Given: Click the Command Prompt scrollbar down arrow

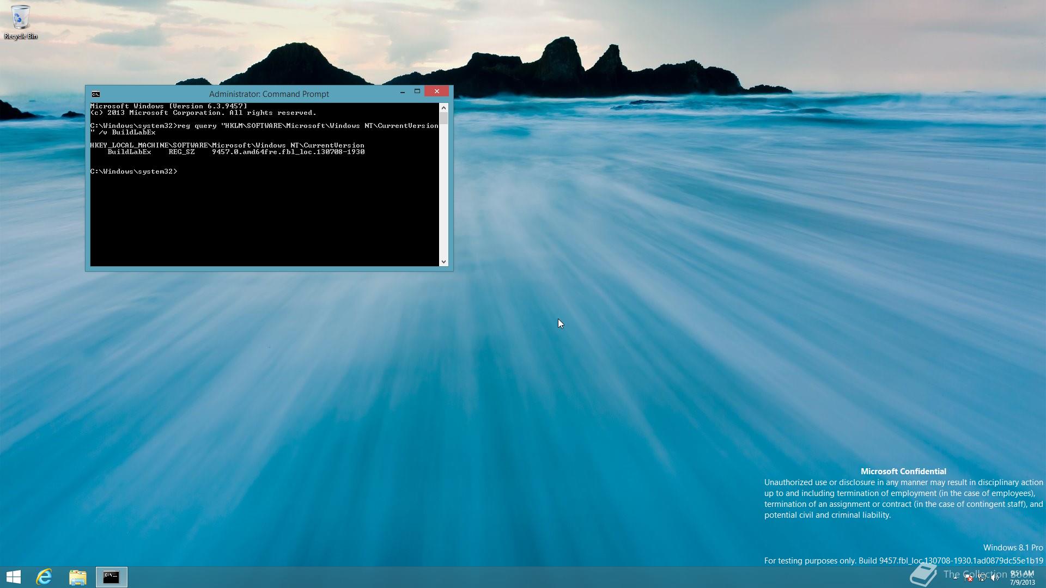Looking at the screenshot, I should click(443, 262).
